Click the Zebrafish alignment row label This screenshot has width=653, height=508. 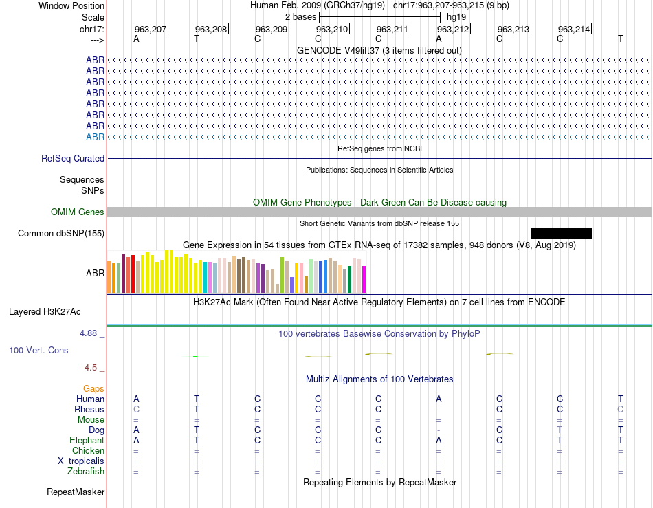pos(86,471)
